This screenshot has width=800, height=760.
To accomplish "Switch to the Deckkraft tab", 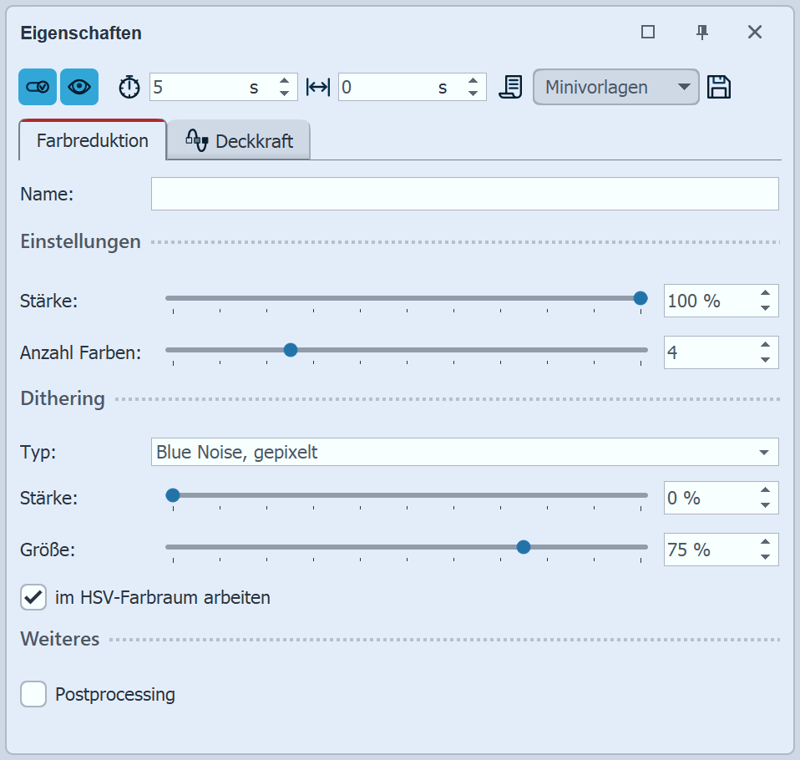I will [239, 141].
